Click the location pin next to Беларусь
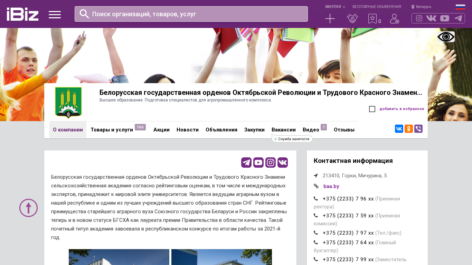472x265 pixels. 413,7
